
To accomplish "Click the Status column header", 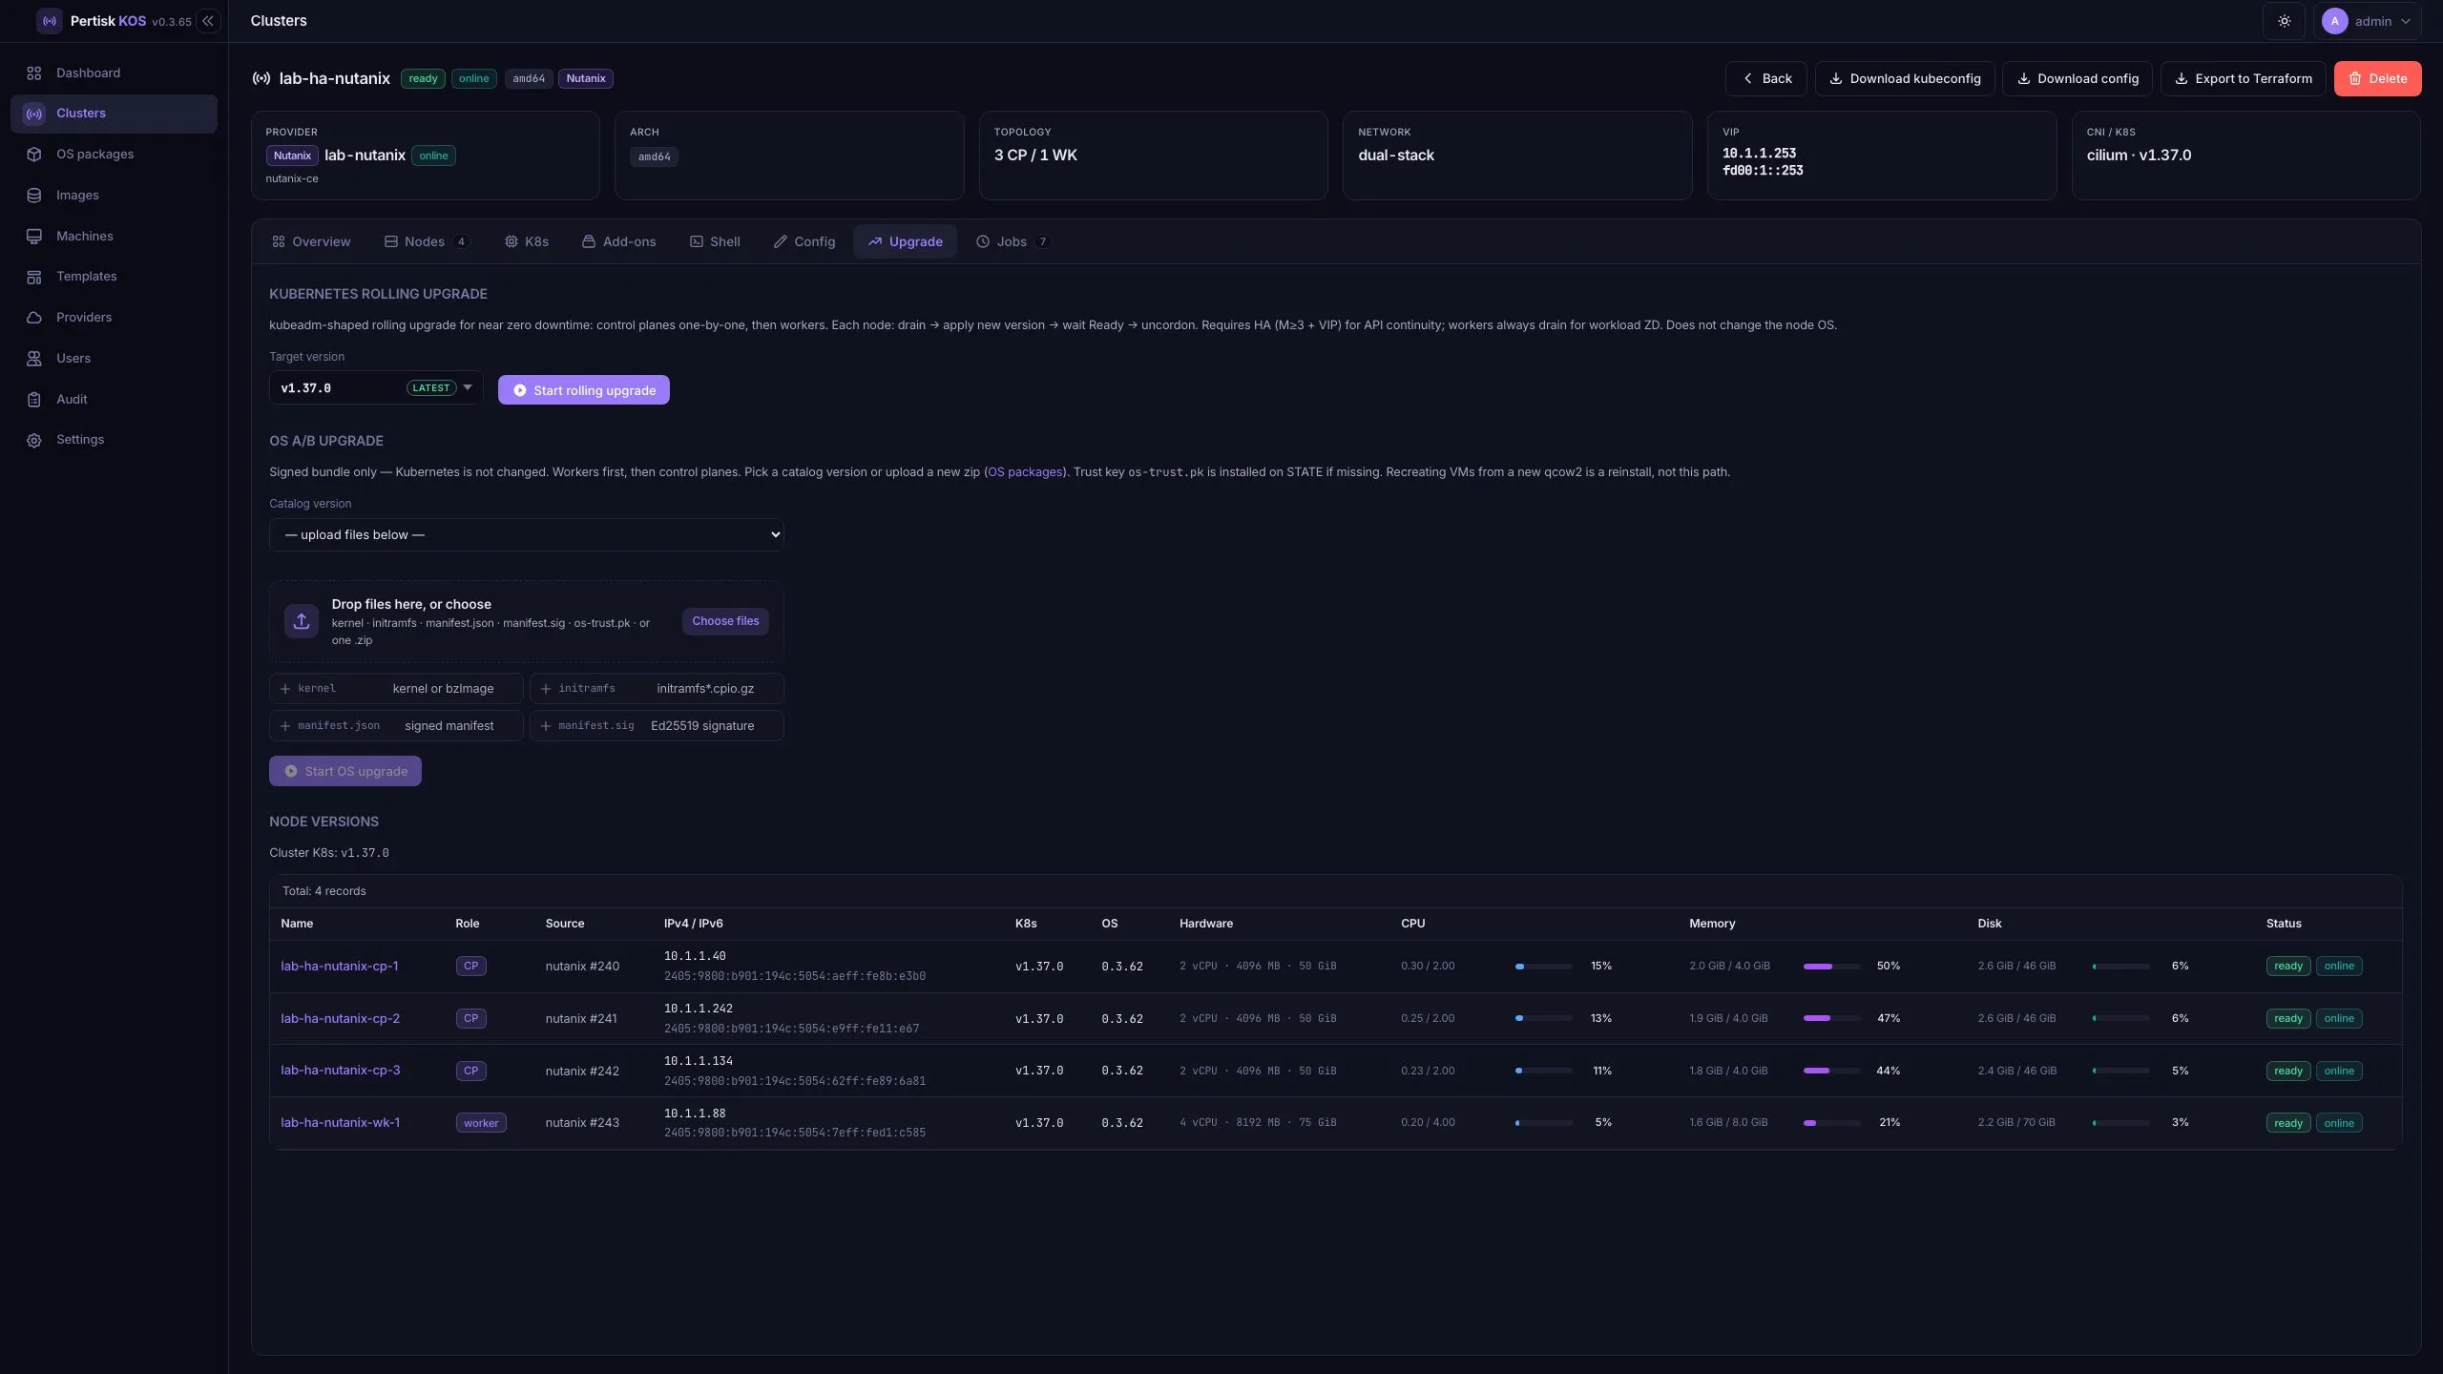I will pyautogui.click(x=2284, y=924).
